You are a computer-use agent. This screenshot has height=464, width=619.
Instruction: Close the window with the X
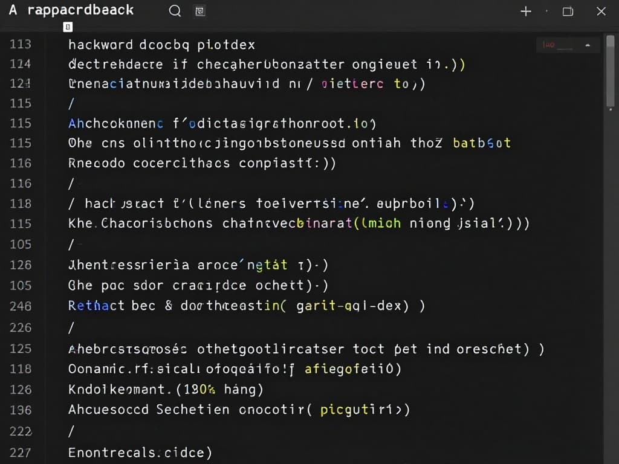(x=601, y=11)
